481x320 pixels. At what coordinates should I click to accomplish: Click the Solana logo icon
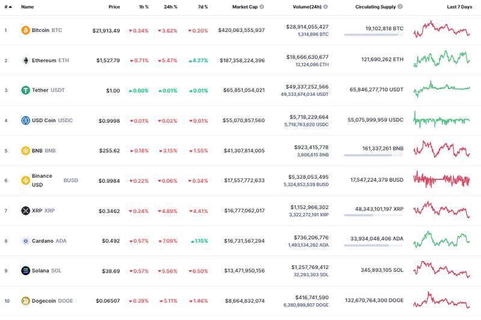[25, 271]
